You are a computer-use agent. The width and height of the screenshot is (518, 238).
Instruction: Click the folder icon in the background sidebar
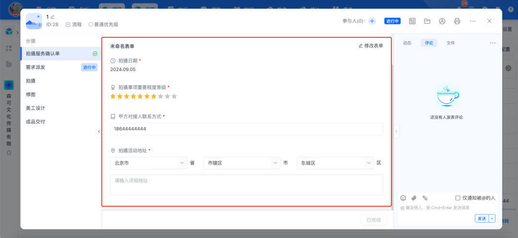(x=9, y=64)
